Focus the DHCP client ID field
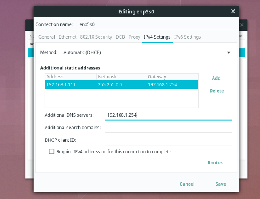Image resolution: width=260 pixels, height=199 pixels. (169, 140)
